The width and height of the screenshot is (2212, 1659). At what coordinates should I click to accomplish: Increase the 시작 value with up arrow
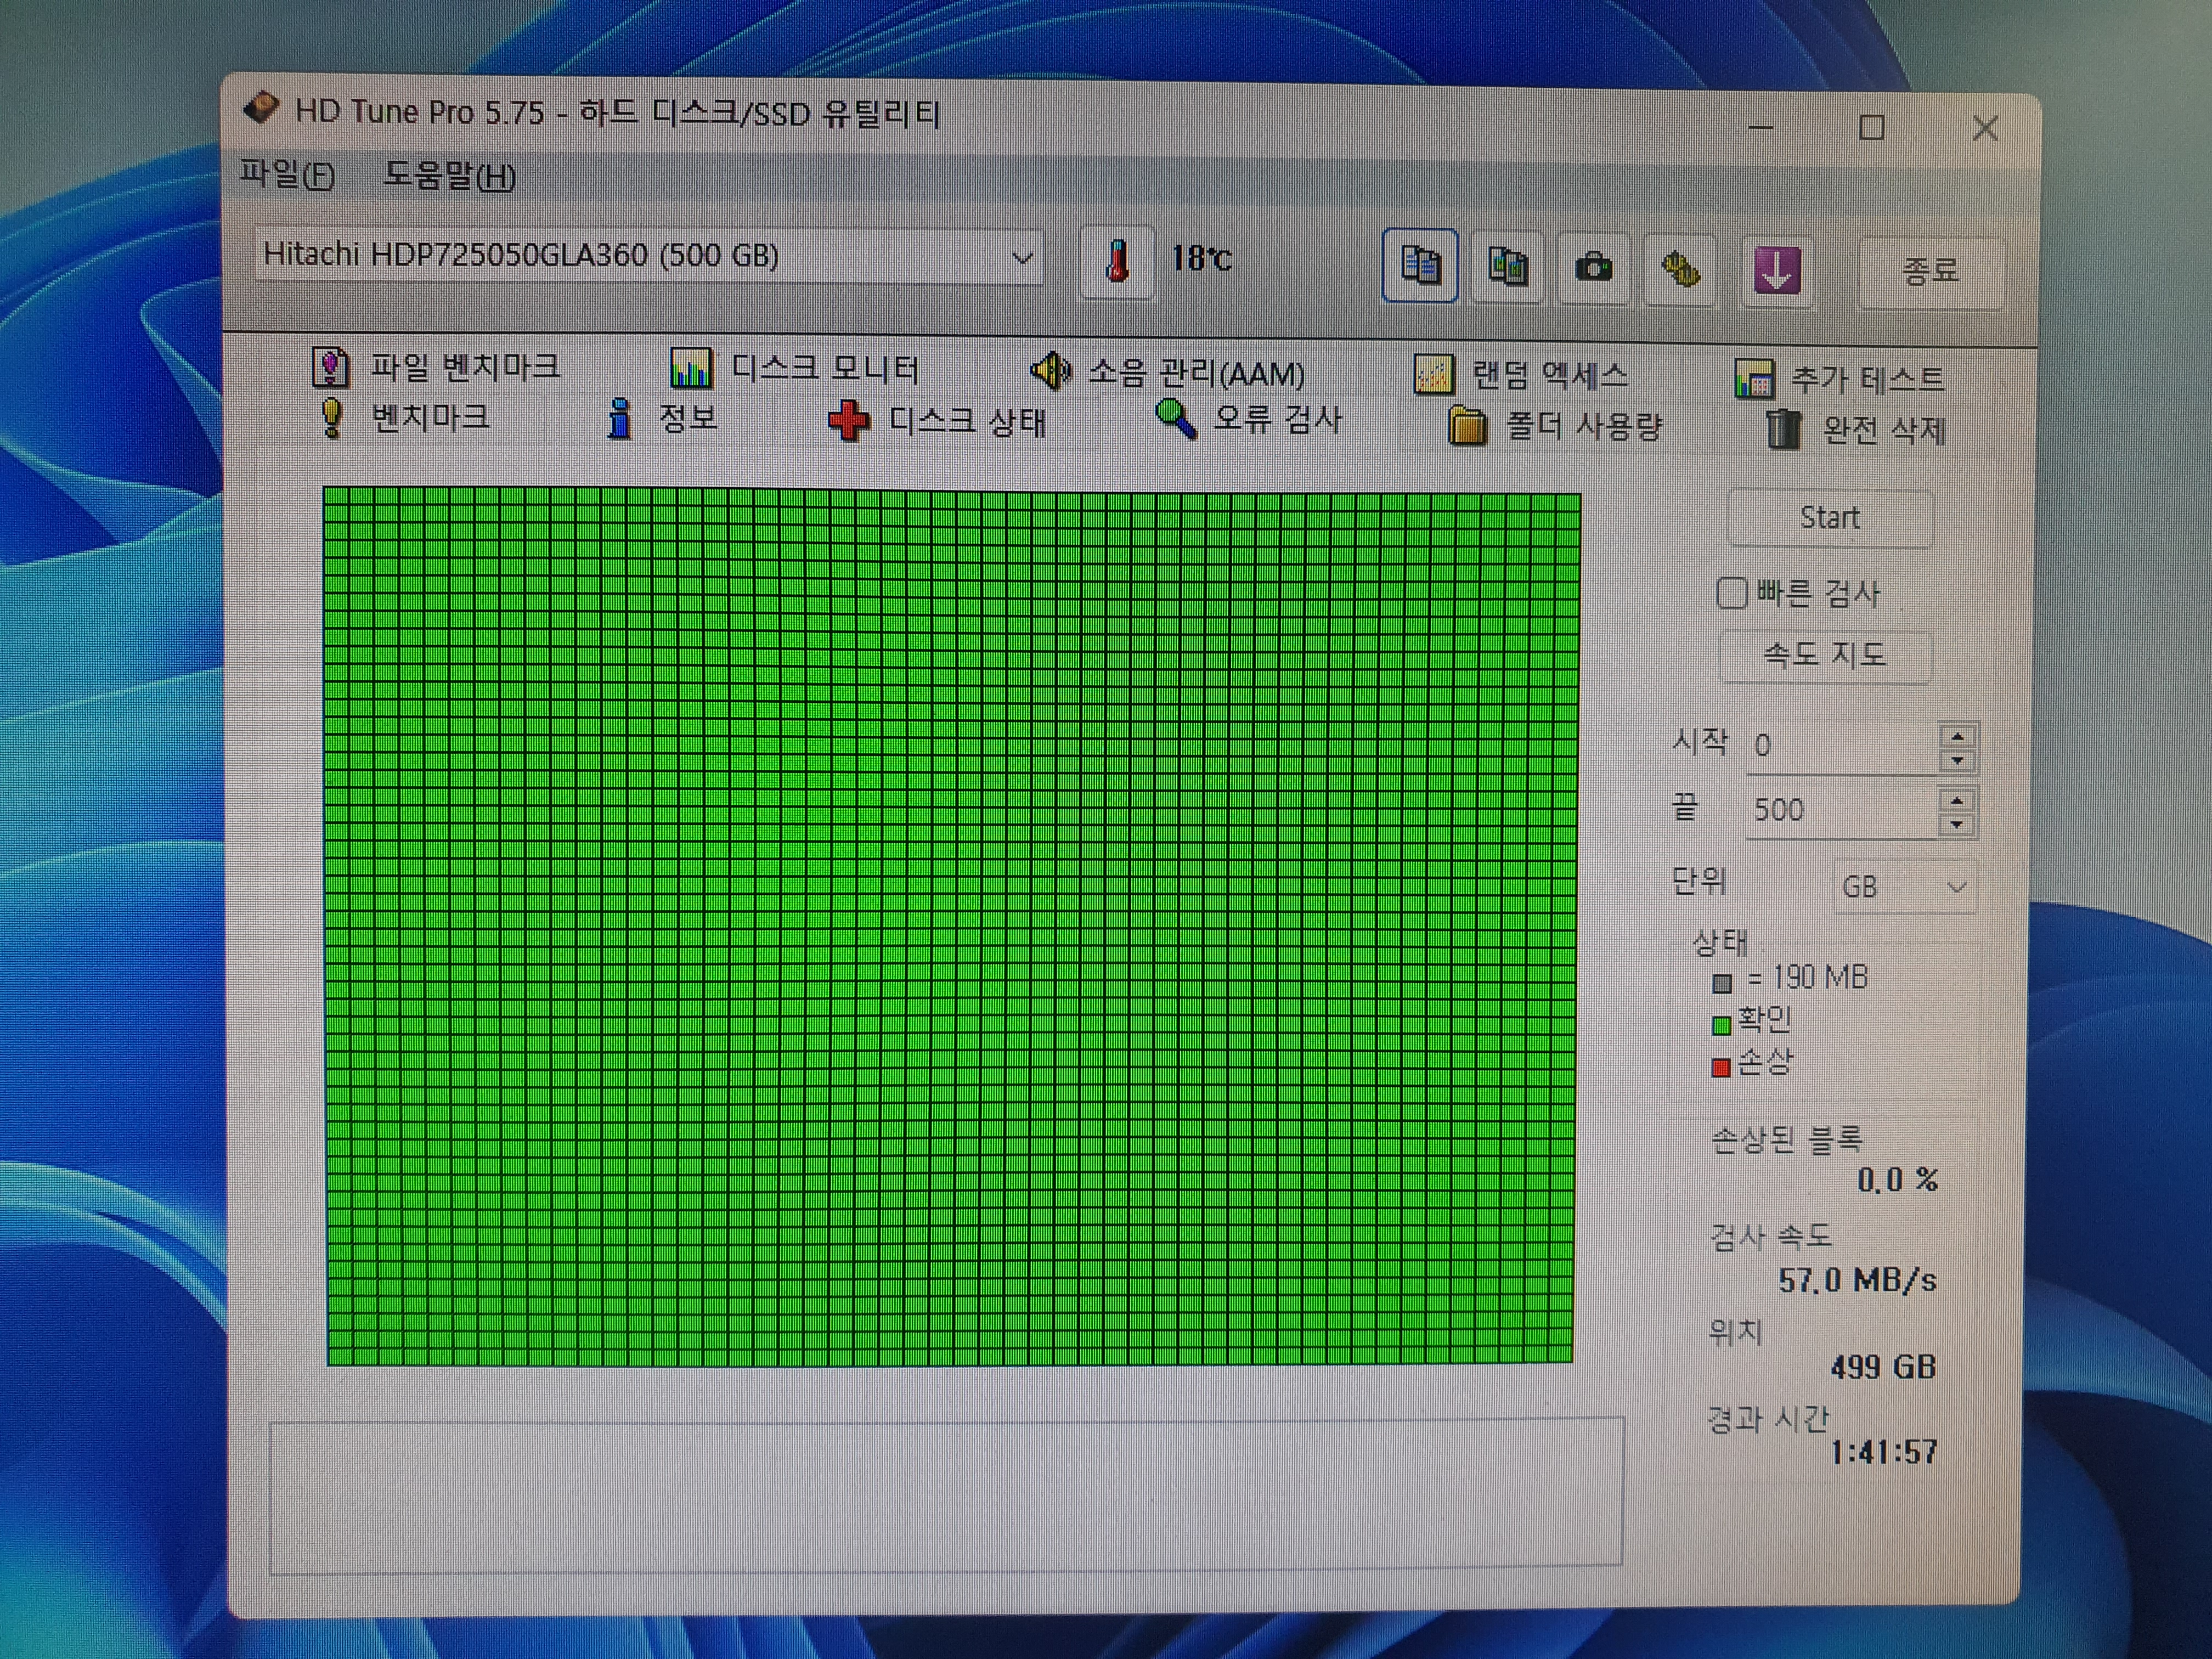[x=1957, y=736]
